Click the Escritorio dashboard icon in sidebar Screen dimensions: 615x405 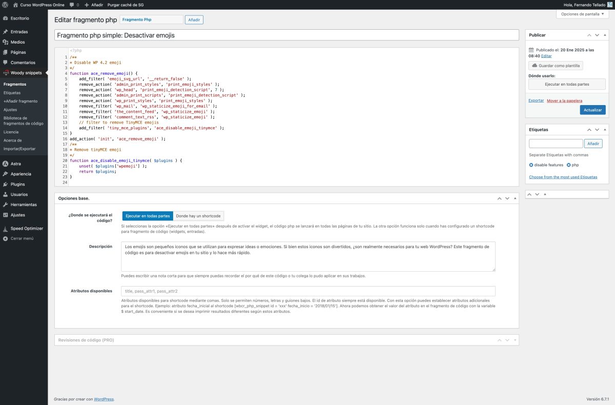(5, 18)
